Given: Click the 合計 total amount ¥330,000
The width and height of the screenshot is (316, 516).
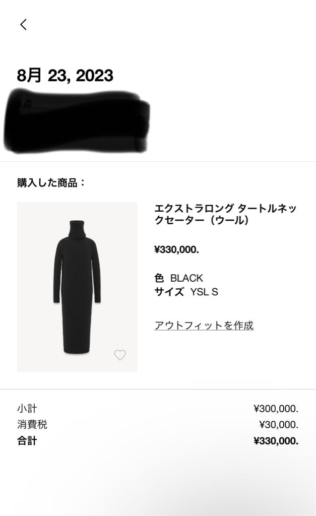Looking at the screenshot, I should click(x=275, y=440).
